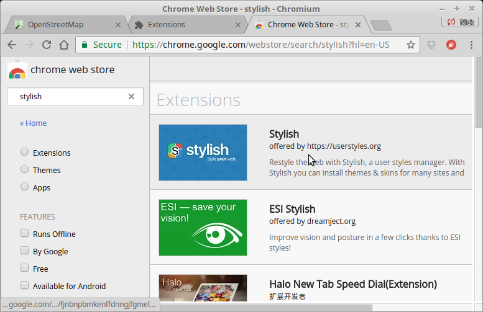The width and height of the screenshot is (483, 312).
Task: Clear the stylish search query
Action: 131,97
